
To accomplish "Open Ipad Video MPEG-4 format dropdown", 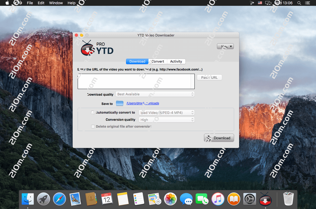I will [167, 113].
